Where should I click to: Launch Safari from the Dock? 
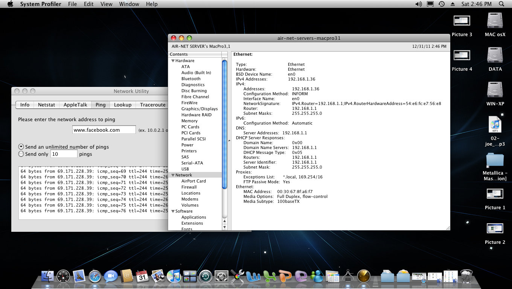[x=94, y=277]
